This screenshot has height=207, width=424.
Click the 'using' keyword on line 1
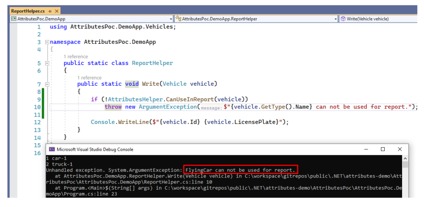pyautogui.click(x=58, y=27)
